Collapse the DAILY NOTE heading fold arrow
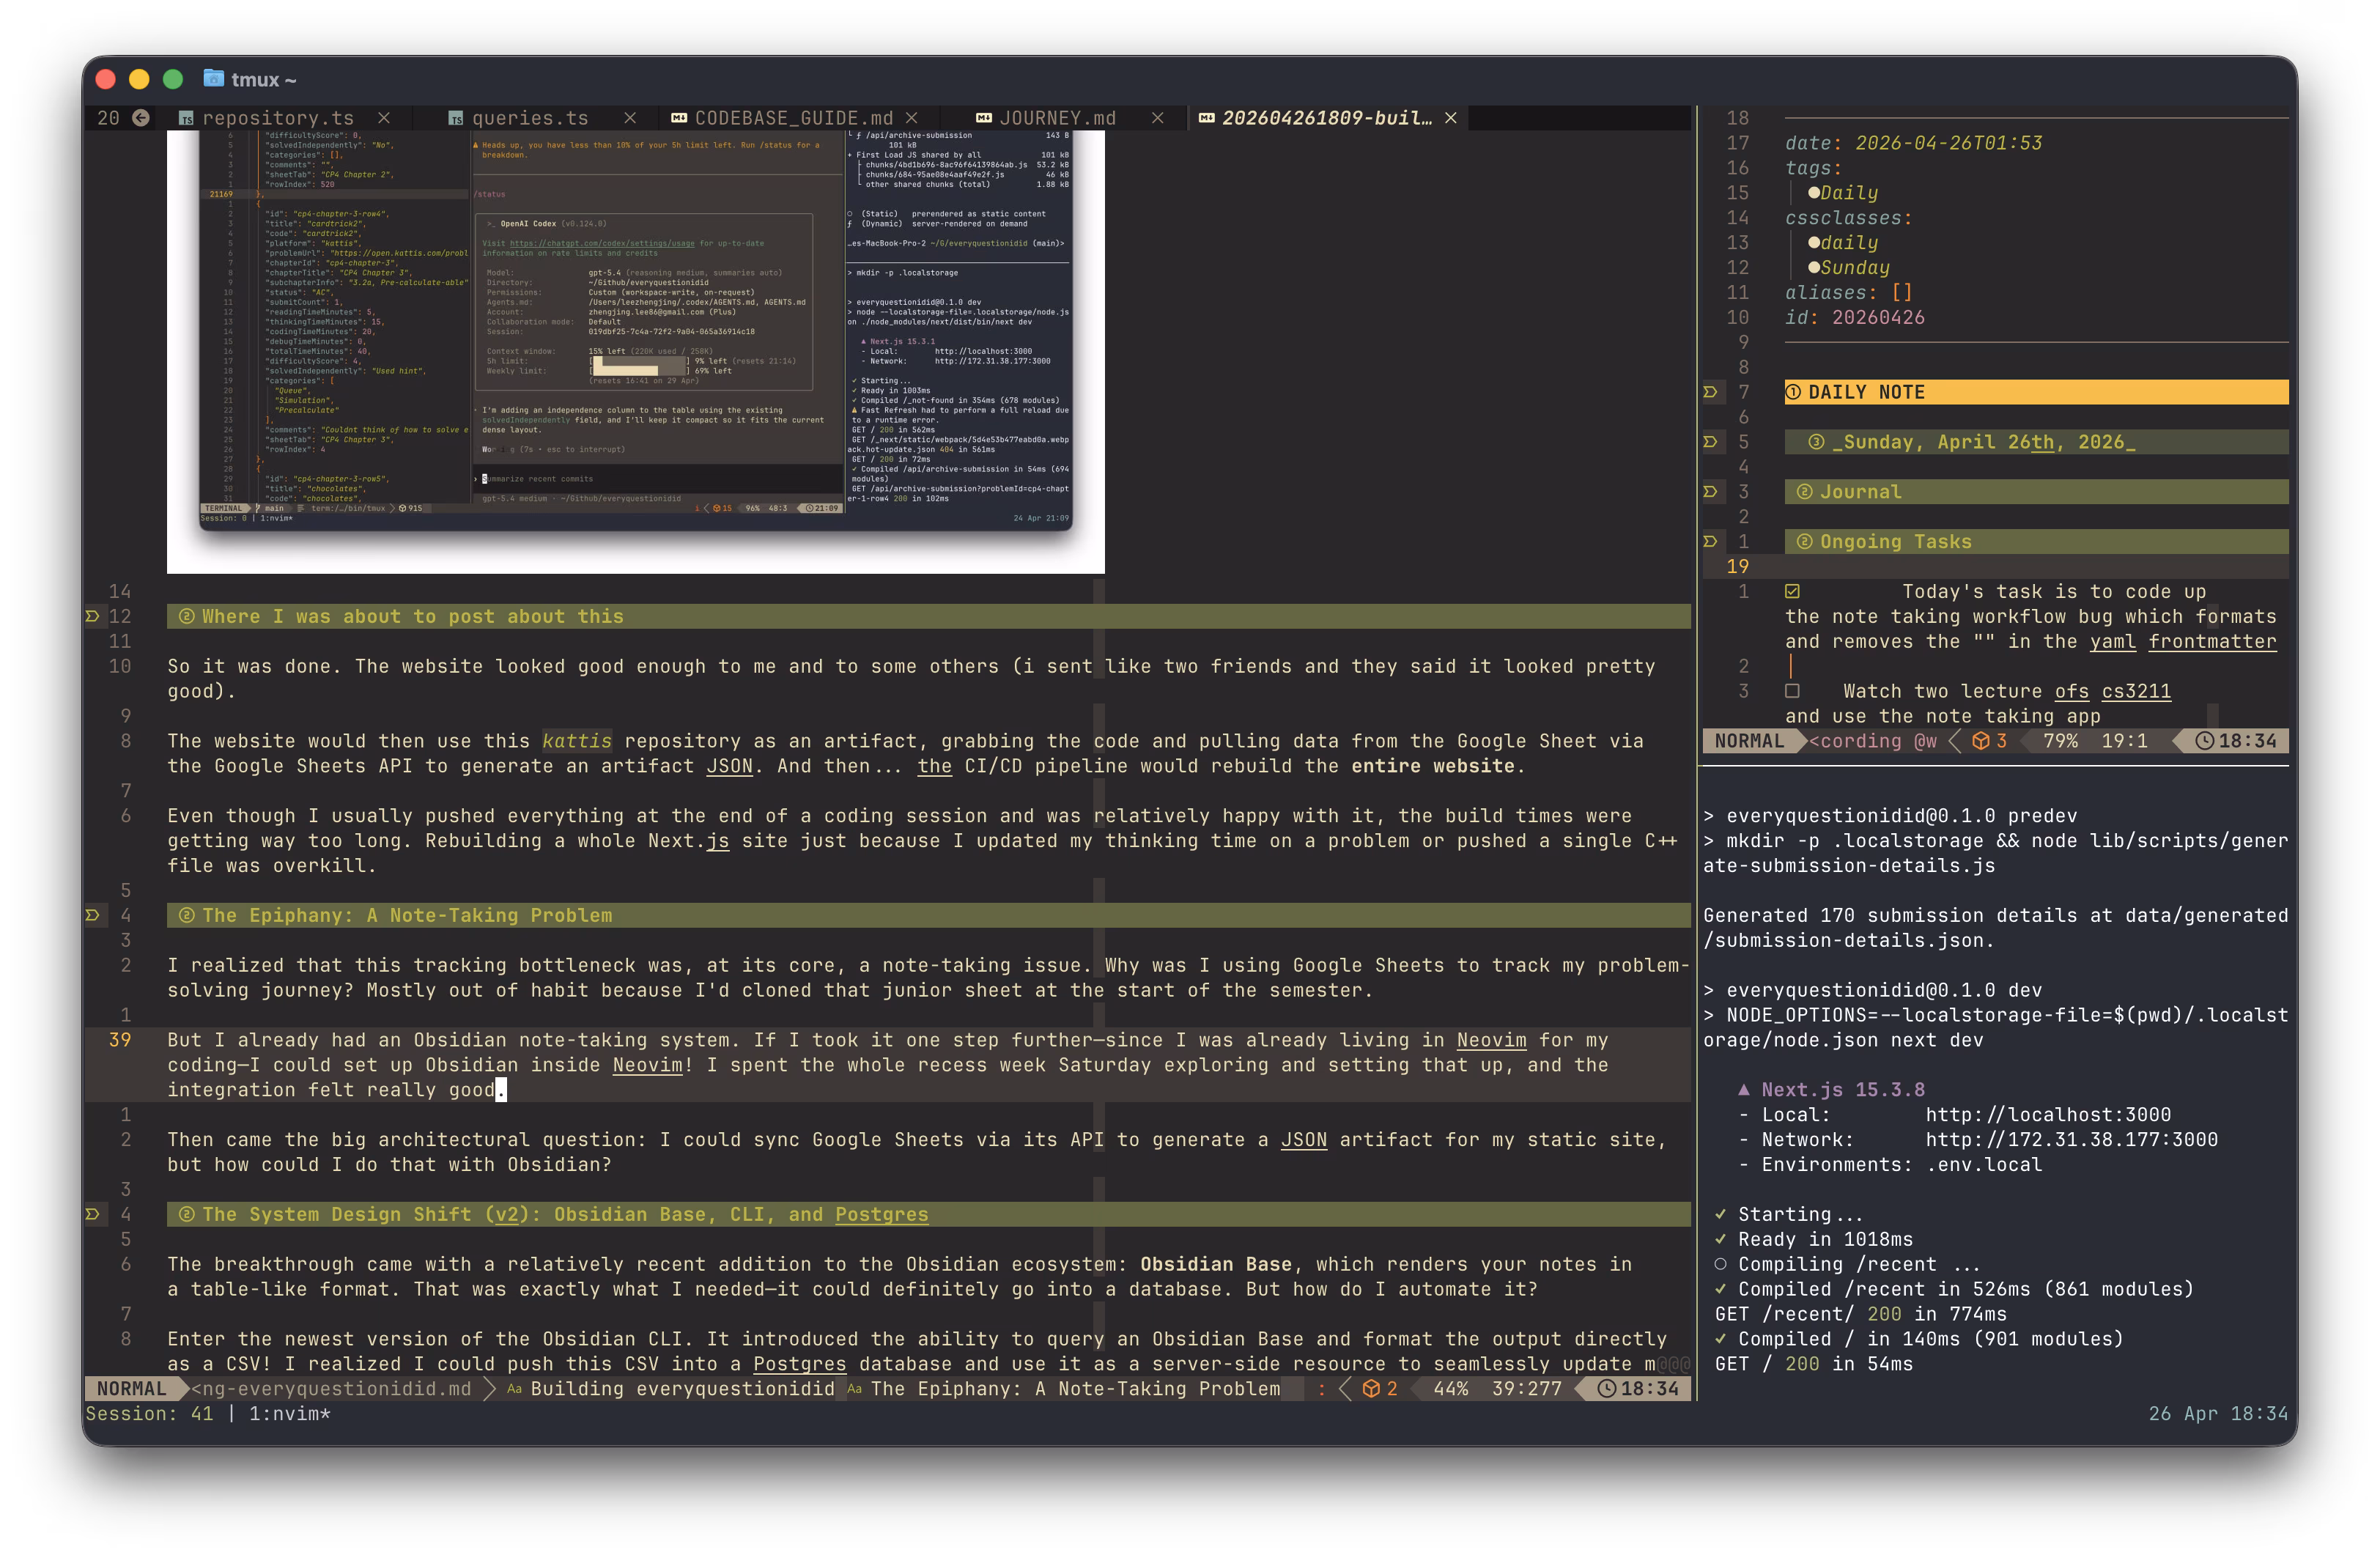The image size is (2380, 1555). [1711, 392]
